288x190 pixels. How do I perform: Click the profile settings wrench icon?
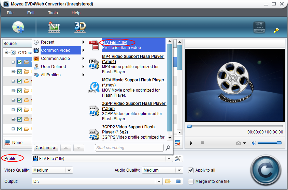click(178, 158)
